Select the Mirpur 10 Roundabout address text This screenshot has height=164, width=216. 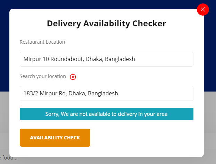click(79, 59)
